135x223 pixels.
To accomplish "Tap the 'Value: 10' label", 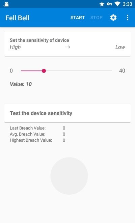I will pos(21,84).
